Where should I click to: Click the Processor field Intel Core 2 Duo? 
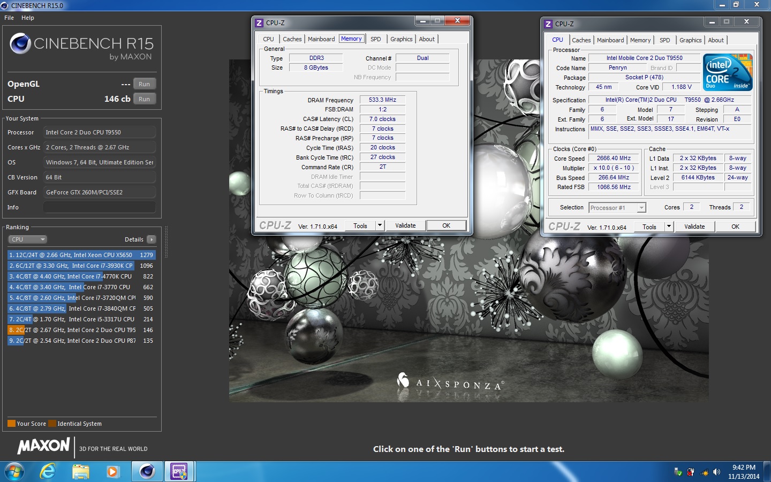[x=100, y=132]
